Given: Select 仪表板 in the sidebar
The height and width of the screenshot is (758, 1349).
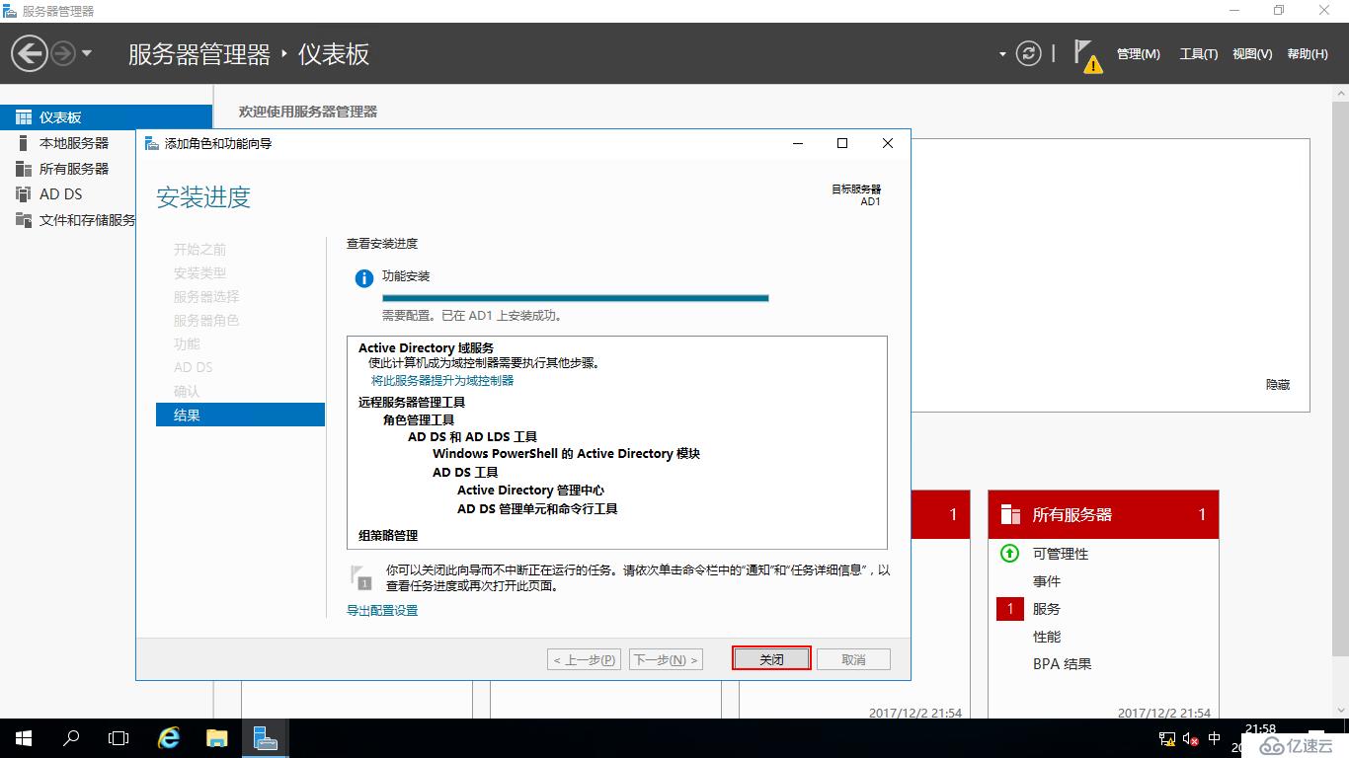Looking at the screenshot, I should (106, 117).
